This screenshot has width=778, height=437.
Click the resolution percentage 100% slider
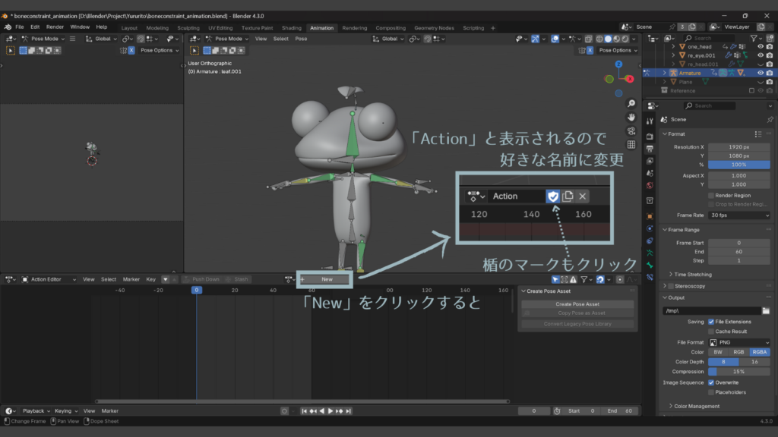(739, 165)
